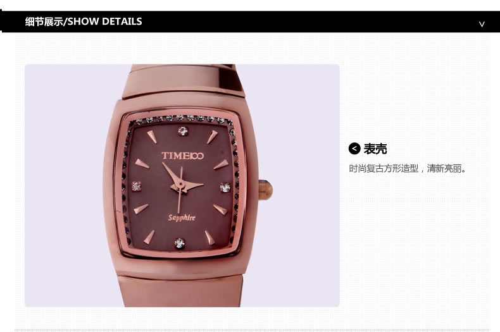The height and width of the screenshot is (332, 500).
Task: Click the upper watch bracelet link
Action: pyautogui.click(x=184, y=80)
